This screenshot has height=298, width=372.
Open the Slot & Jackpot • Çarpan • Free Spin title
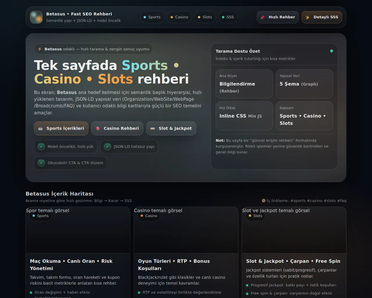click(x=293, y=261)
